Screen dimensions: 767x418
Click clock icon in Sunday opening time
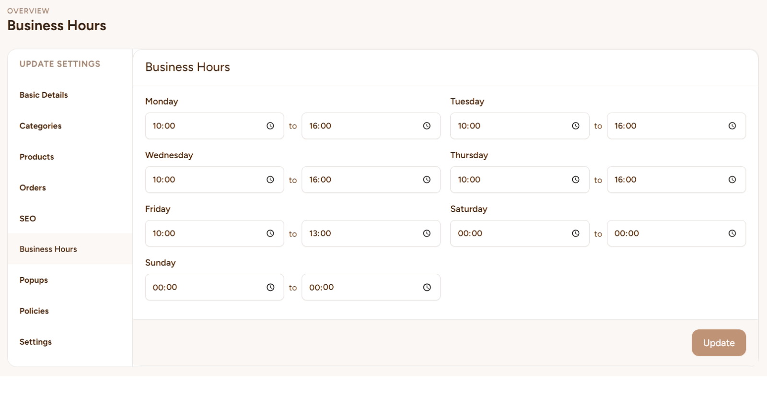pyautogui.click(x=270, y=288)
